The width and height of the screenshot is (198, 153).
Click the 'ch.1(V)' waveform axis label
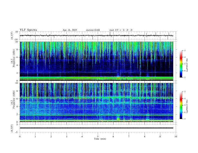[x=12, y=35]
